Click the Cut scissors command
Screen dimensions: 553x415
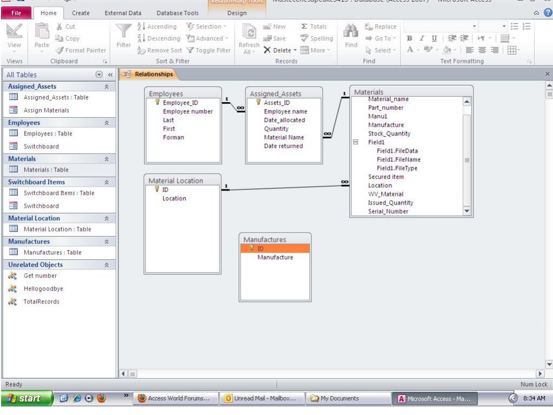point(65,27)
